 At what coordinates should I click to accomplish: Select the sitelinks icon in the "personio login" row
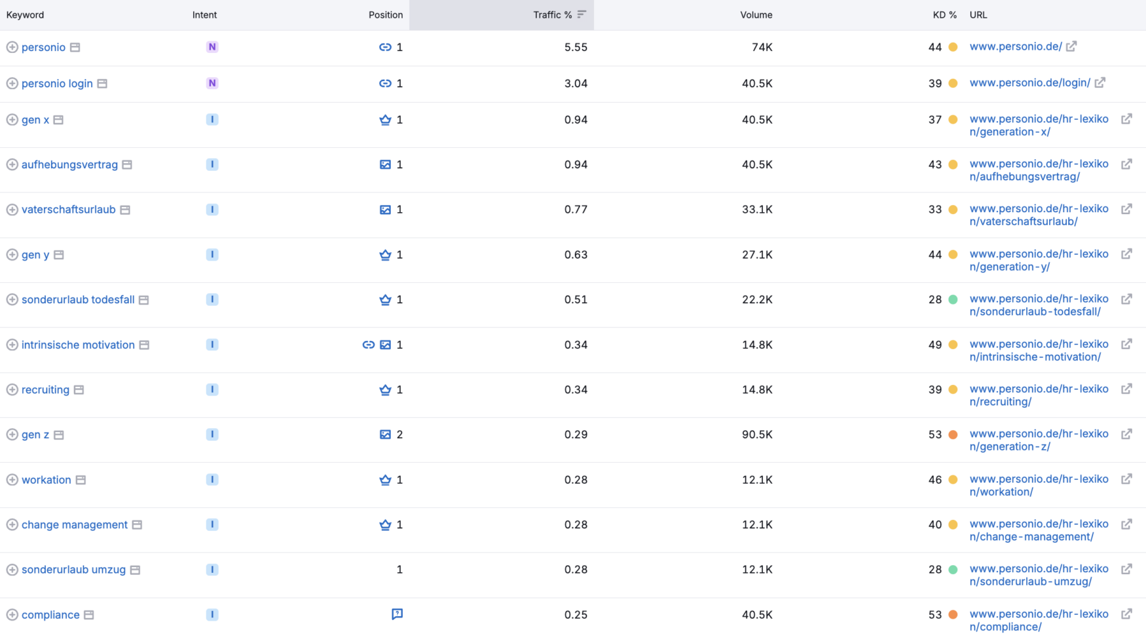386,83
